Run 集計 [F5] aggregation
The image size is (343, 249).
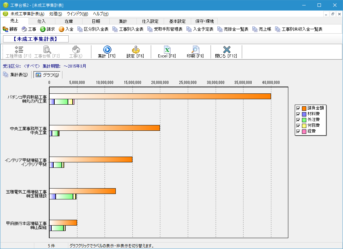[107, 52]
